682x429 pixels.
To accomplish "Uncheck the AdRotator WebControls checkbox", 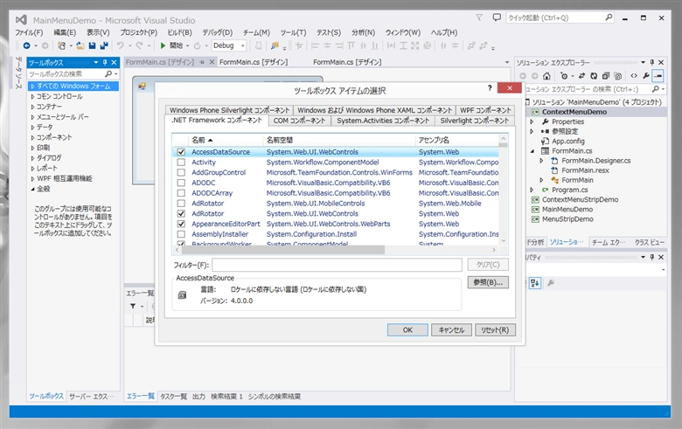I will (181, 214).
